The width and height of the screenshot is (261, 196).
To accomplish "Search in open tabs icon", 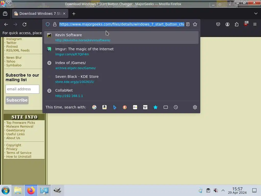I will point(166,107).
